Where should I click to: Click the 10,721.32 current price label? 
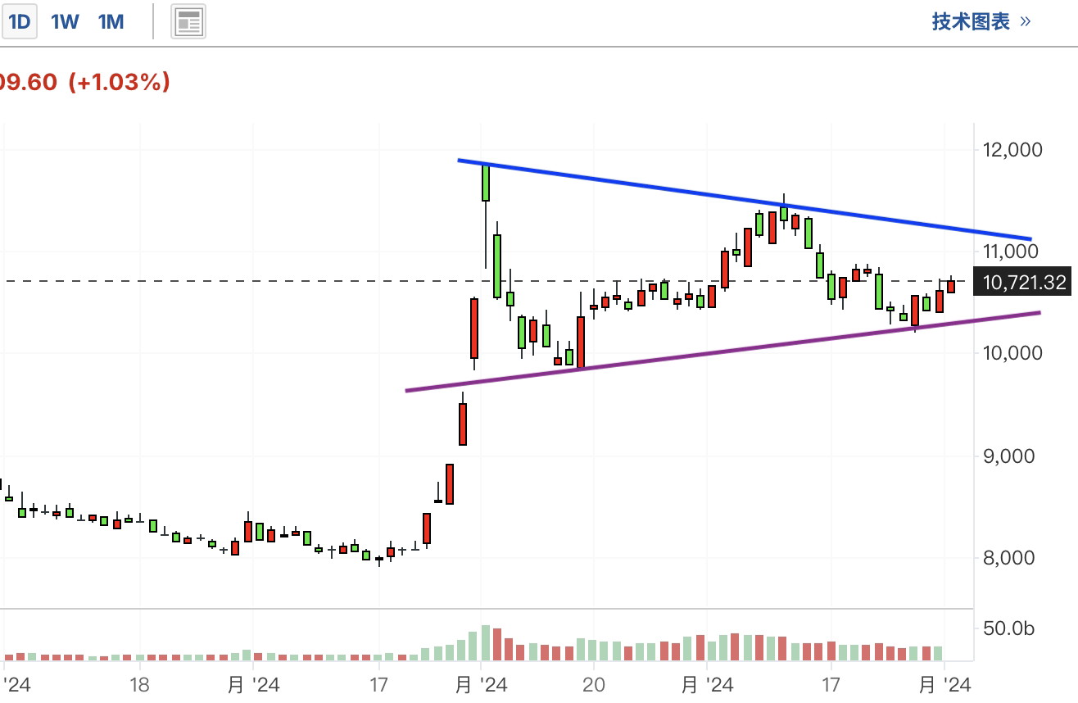[1024, 283]
